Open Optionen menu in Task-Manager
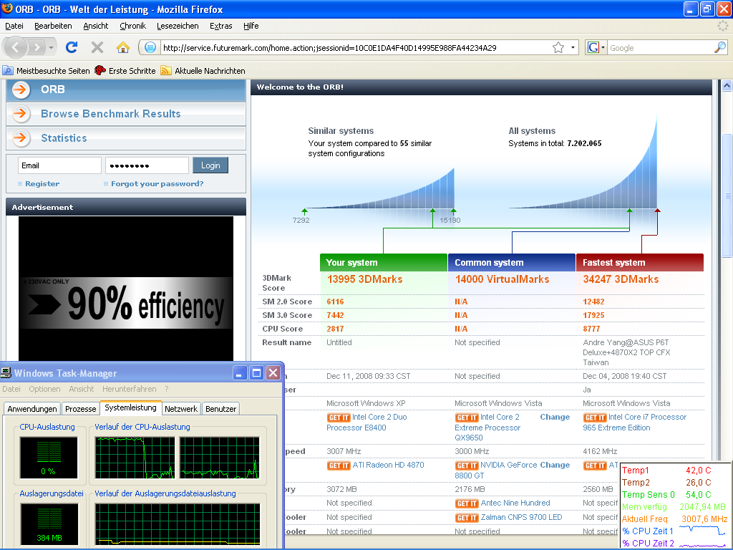 pyautogui.click(x=44, y=389)
